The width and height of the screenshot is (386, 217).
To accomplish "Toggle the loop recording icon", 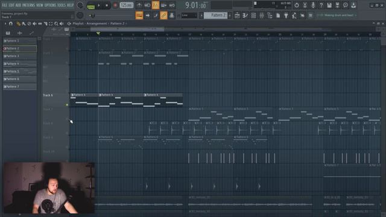I will (x=172, y=5).
